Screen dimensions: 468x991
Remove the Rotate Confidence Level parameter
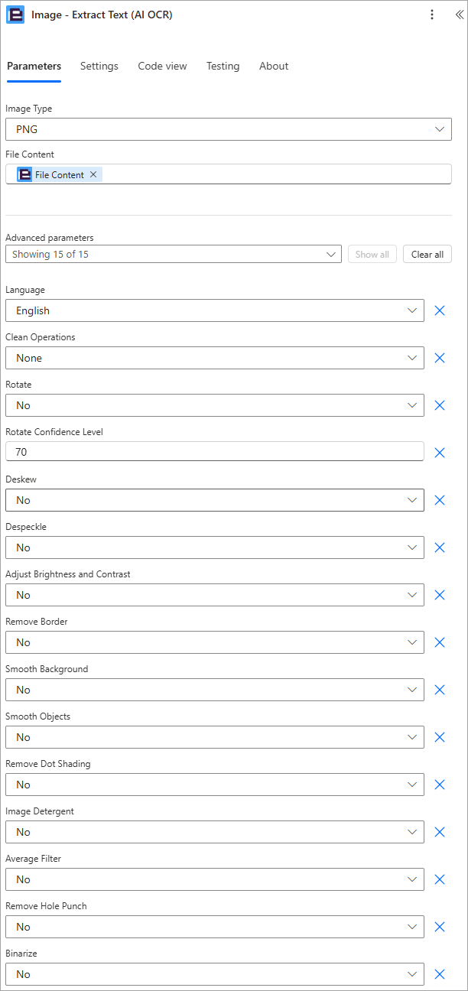[440, 453]
